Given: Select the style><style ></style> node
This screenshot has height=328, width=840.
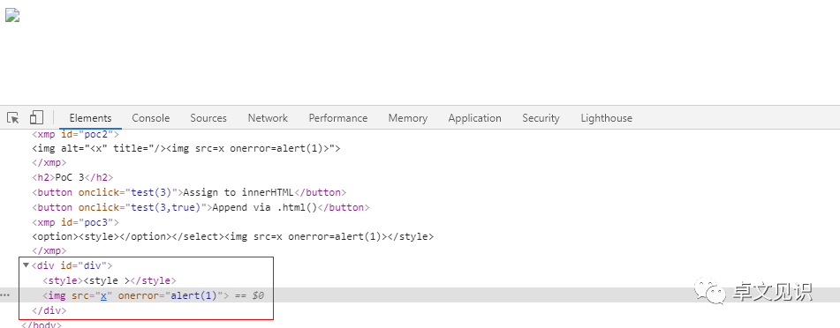Looking at the screenshot, I should (x=110, y=280).
